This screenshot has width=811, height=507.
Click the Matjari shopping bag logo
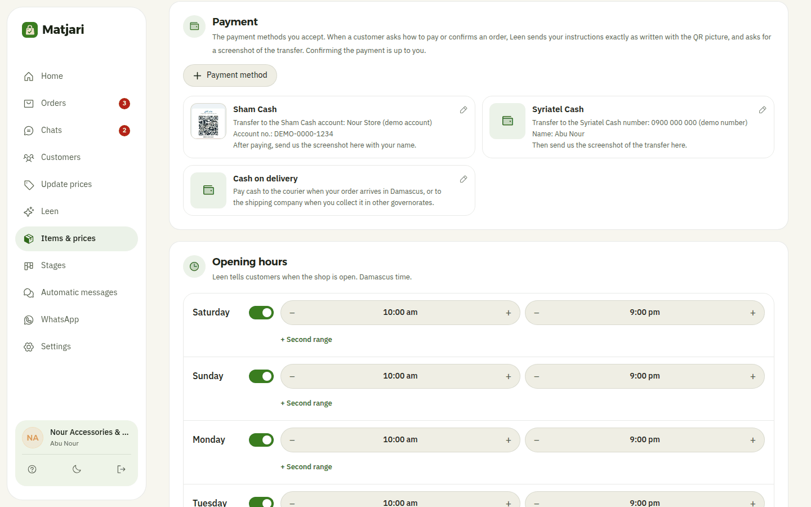point(30,30)
